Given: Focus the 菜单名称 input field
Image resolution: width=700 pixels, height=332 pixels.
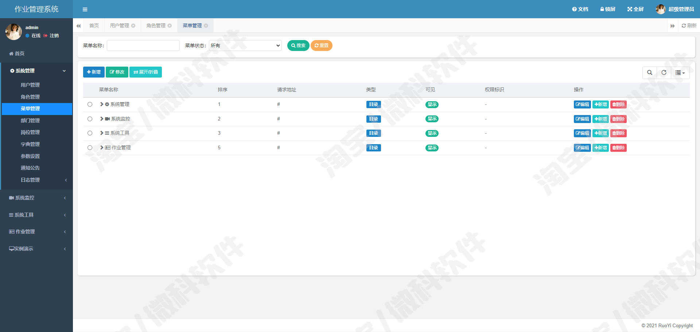Looking at the screenshot, I should pyautogui.click(x=143, y=46).
